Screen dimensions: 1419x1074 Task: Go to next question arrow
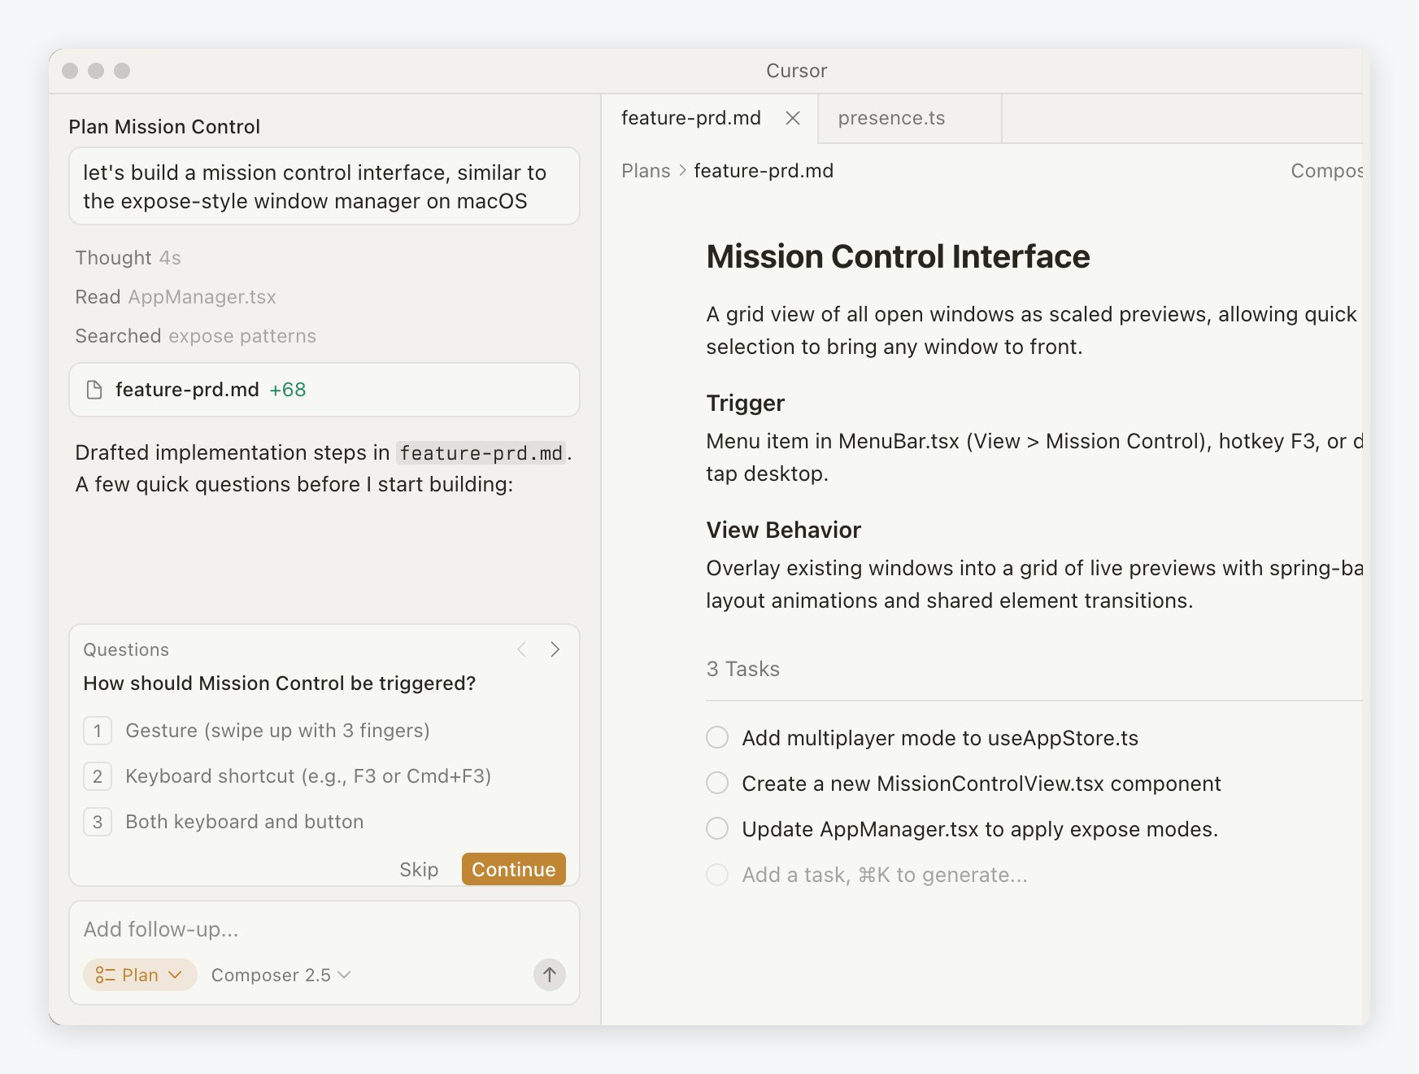(x=555, y=649)
